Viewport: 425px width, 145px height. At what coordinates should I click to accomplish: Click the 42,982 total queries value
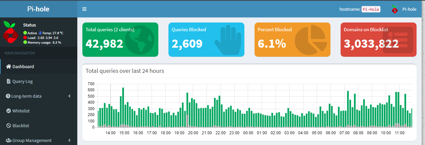pyautogui.click(x=104, y=44)
